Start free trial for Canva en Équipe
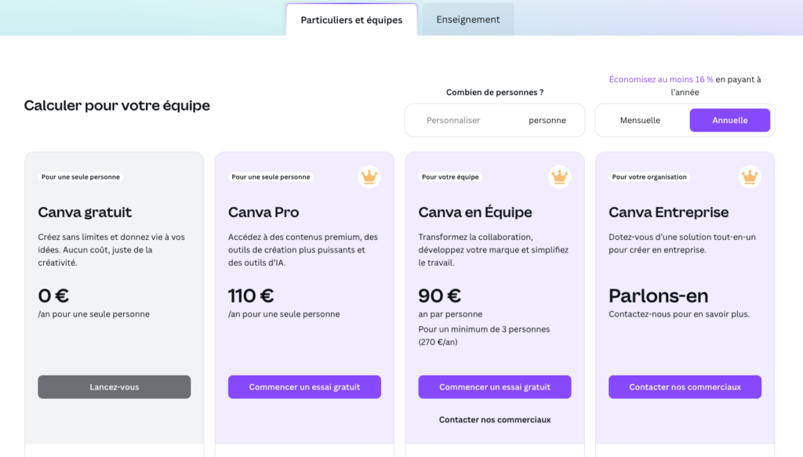803x457 pixels. coord(495,387)
